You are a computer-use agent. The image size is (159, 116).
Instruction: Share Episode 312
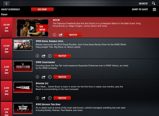43,98
